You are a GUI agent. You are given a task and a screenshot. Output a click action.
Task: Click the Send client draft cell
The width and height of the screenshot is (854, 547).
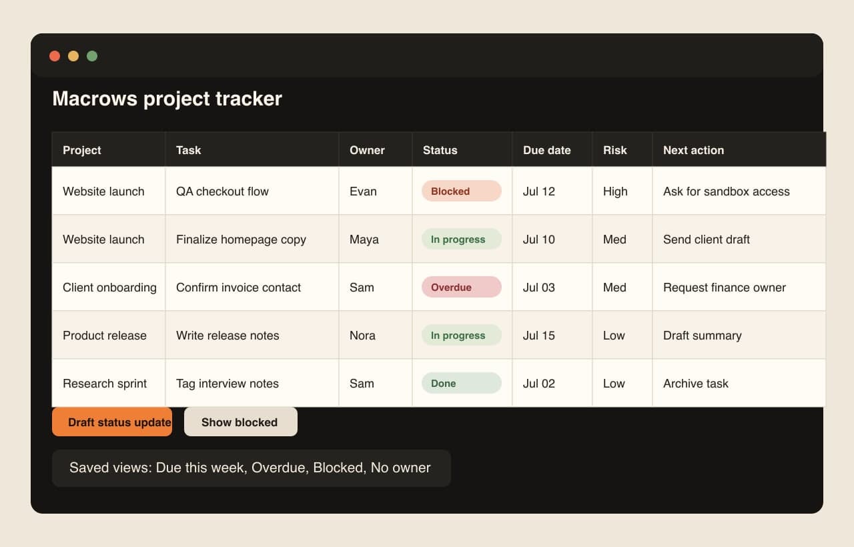[x=739, y=239]
